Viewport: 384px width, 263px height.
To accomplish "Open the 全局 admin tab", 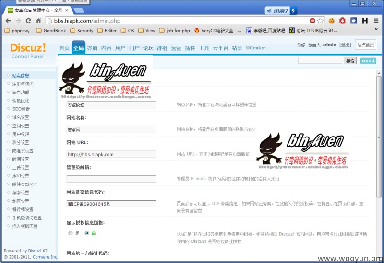I will [78, 48].
